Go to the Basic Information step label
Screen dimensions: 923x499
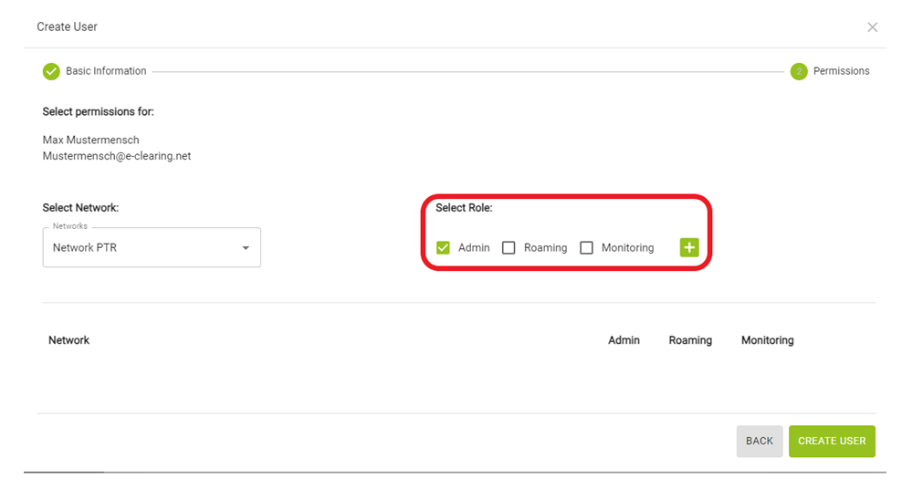[106, 70]
